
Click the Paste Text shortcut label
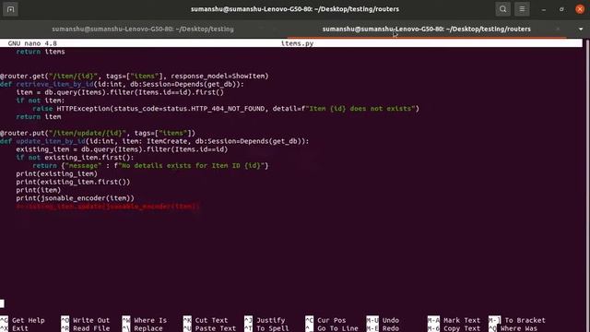click(216, 328)
